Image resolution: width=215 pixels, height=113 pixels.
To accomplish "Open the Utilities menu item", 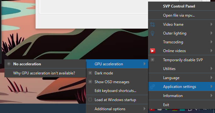I will click(182, 69).
